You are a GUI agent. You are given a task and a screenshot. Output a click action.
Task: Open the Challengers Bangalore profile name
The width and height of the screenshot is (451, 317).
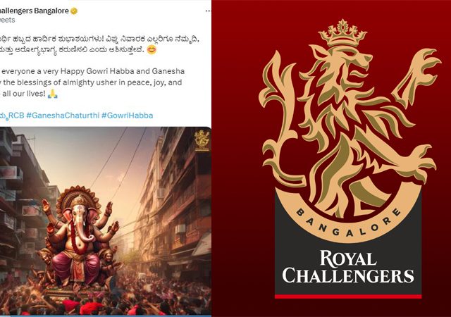click(35, 11)
